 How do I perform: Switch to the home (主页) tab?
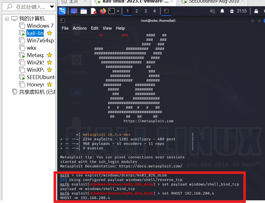(73, 2)
